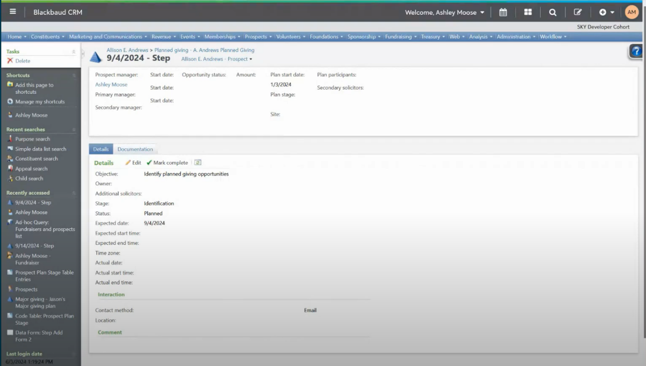646x366 pixels.
Task: Click Blackbaud CRM title text
Action: coord(58,12)
